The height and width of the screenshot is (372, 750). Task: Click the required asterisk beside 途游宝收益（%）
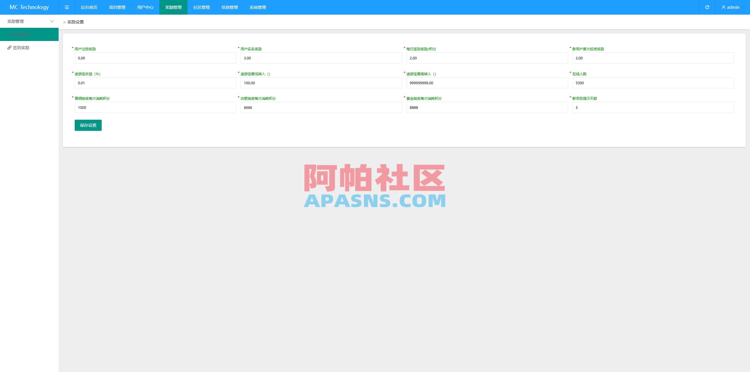point(72,74)
